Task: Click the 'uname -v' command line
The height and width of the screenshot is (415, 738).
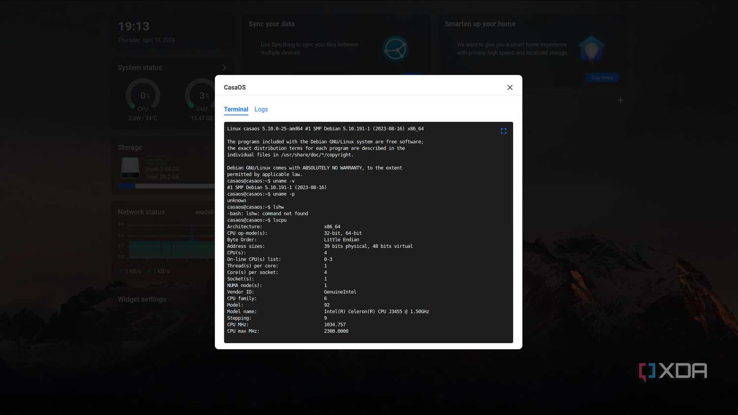Action: pyautogui.click(x=261, y=181)
